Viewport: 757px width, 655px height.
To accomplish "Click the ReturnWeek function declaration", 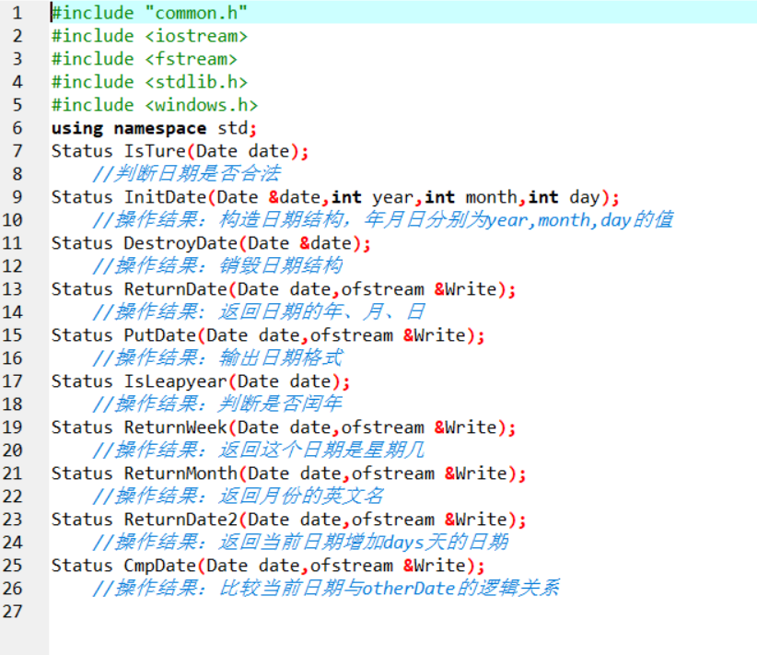I will point(284,427).
